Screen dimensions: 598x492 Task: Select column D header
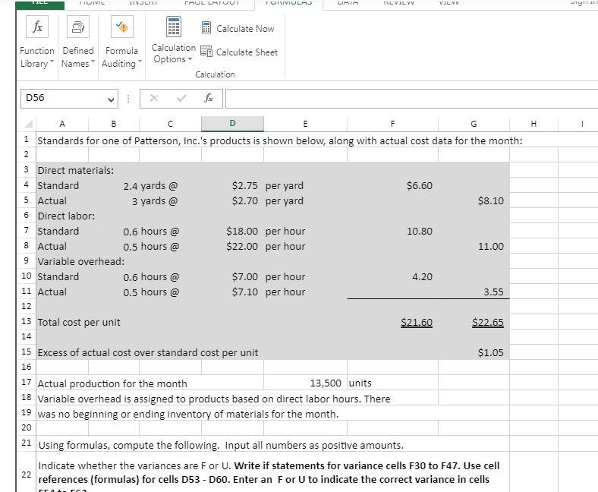coord(232,123)
